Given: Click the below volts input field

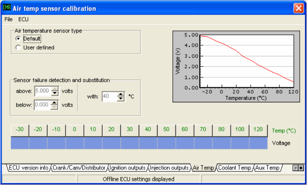Looking at the screenshot, I should 43,105.
